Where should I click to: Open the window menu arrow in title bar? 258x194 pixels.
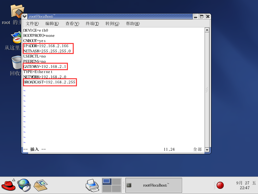tap(25, 16)
